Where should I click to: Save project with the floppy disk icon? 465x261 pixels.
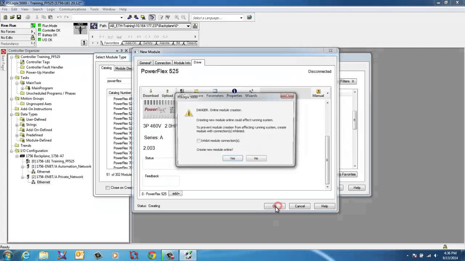coord(19,17)
